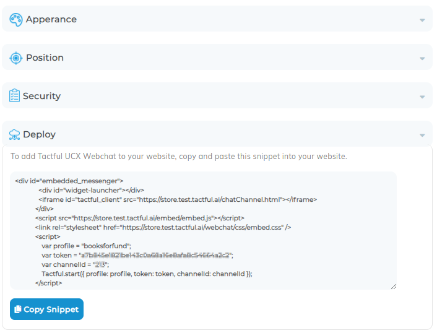The image size is (437, 333).
Task: Click the stylesheet link embed.css line
Action: (x=163, y=227)
